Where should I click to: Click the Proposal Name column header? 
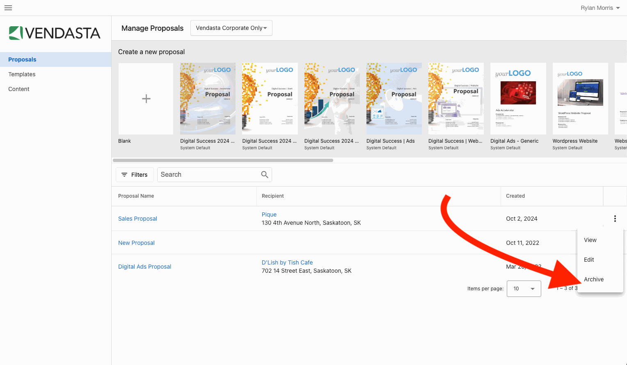pyautogui.click(x=136, y=196)
